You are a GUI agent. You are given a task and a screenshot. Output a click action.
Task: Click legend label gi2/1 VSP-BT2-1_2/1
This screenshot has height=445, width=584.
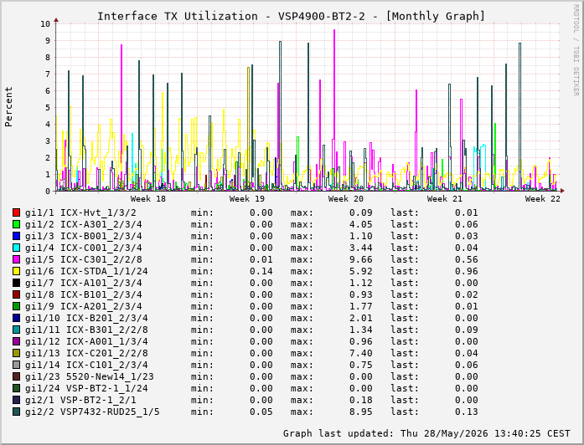tap(80, 400)
